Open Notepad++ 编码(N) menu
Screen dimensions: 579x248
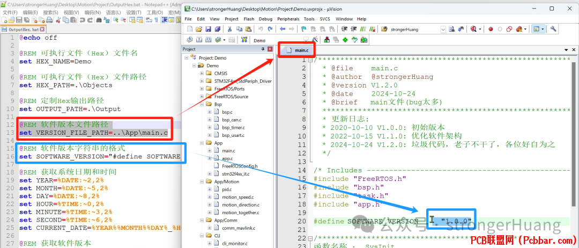point(92,12)
